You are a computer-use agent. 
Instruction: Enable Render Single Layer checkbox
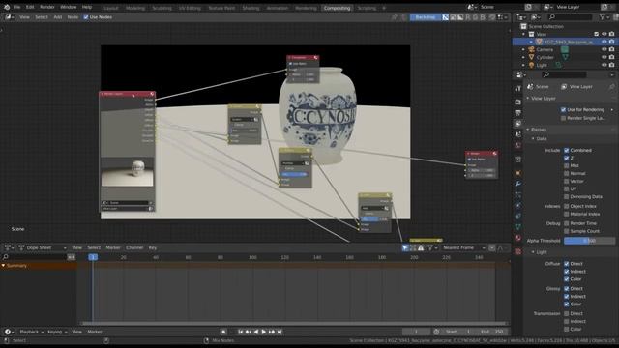click(x=563, y=118)
